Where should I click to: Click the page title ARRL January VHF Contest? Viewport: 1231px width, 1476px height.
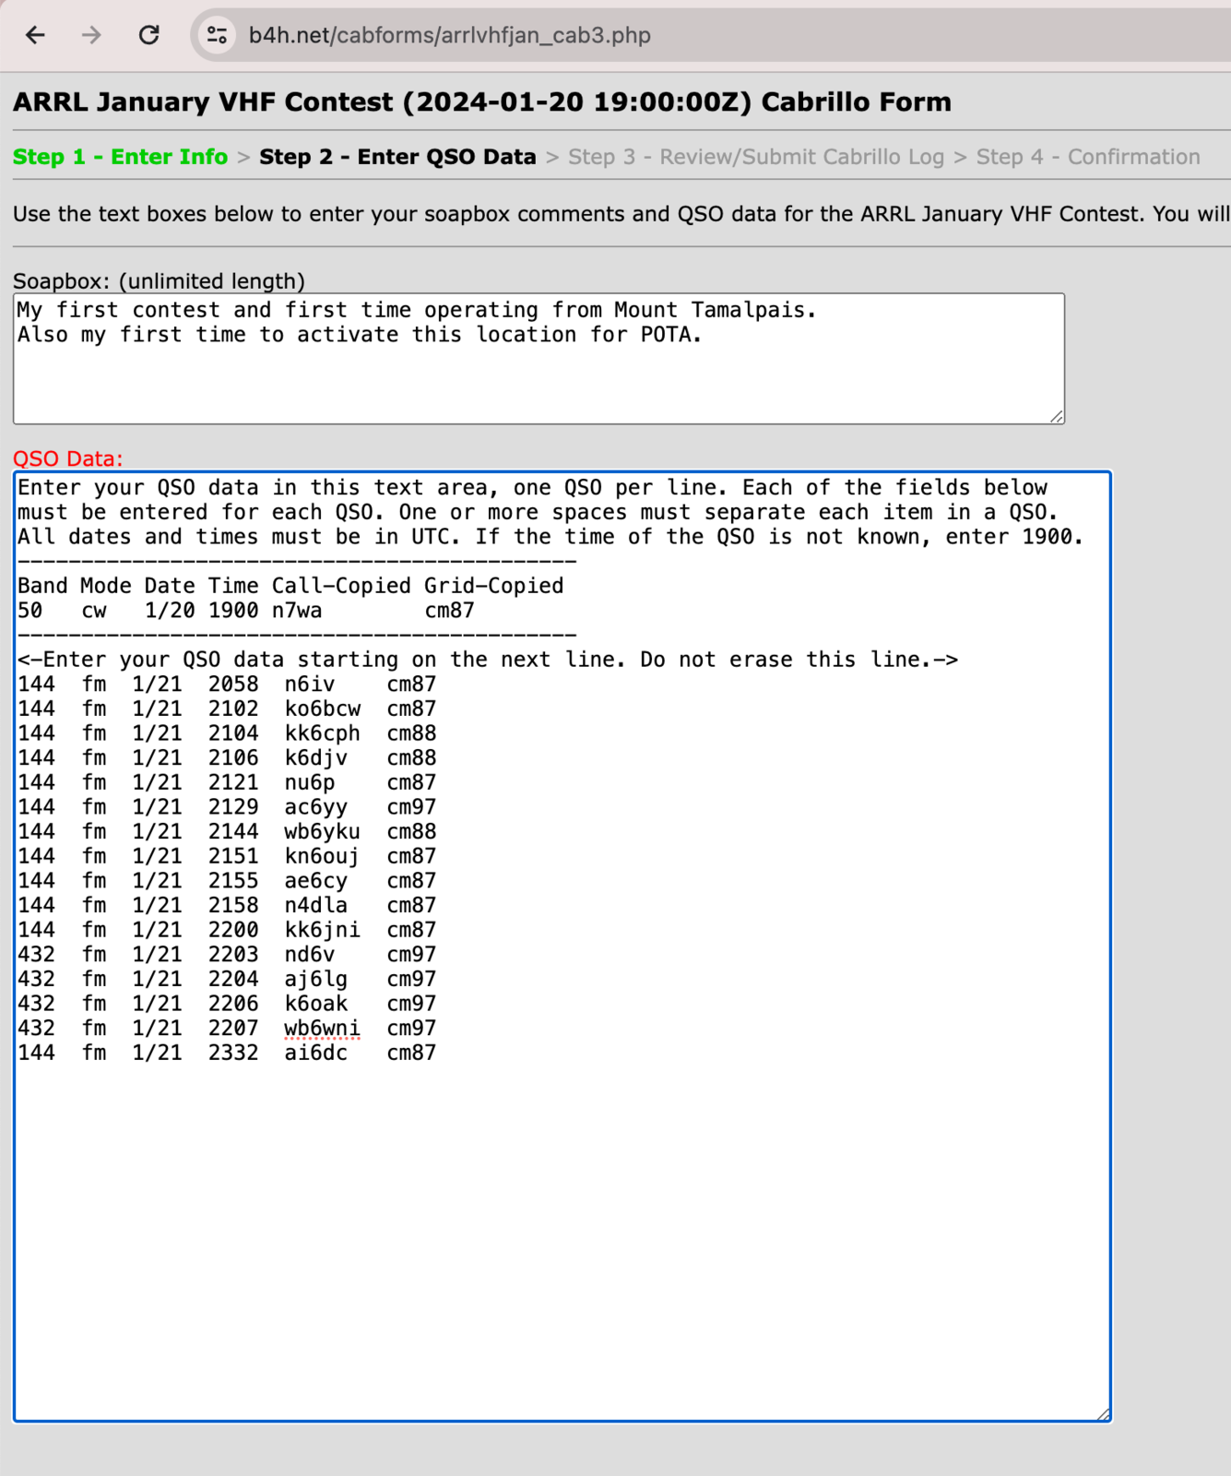(482, 101)
